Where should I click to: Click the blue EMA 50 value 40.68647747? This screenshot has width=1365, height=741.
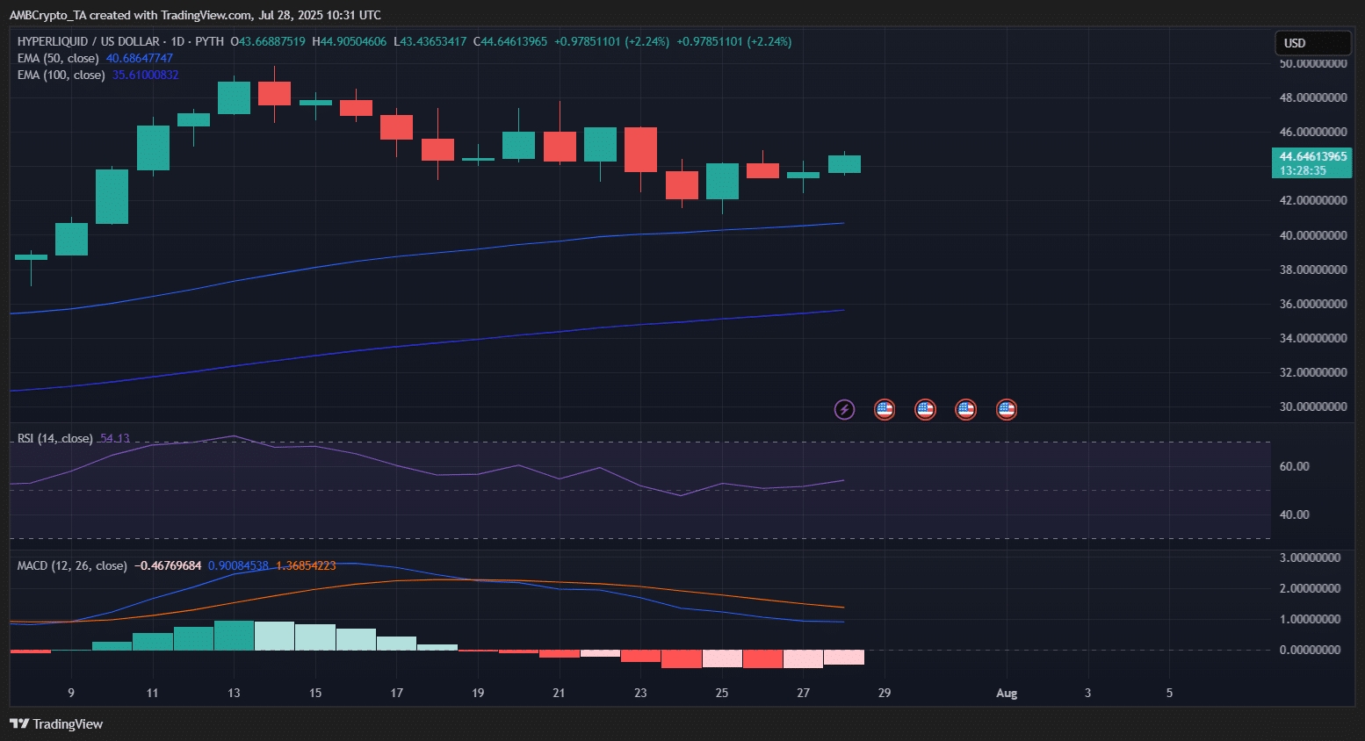click(139, 58)
